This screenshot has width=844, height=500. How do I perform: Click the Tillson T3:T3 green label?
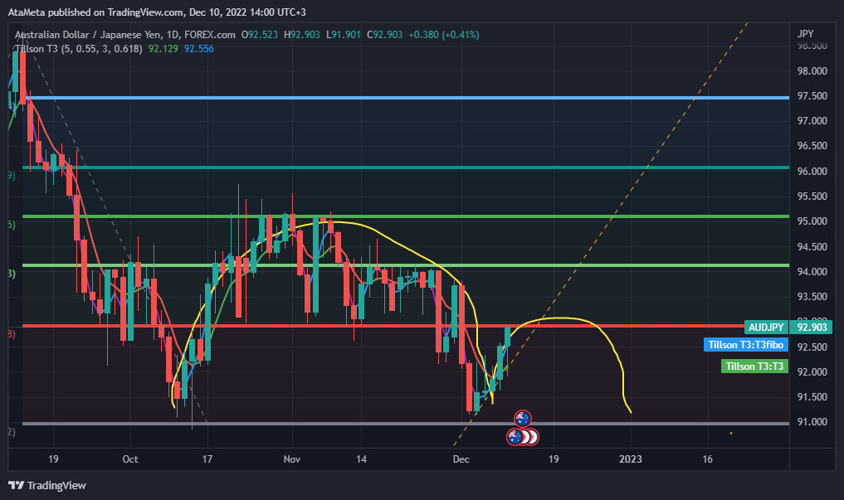(x=754, y=367)
